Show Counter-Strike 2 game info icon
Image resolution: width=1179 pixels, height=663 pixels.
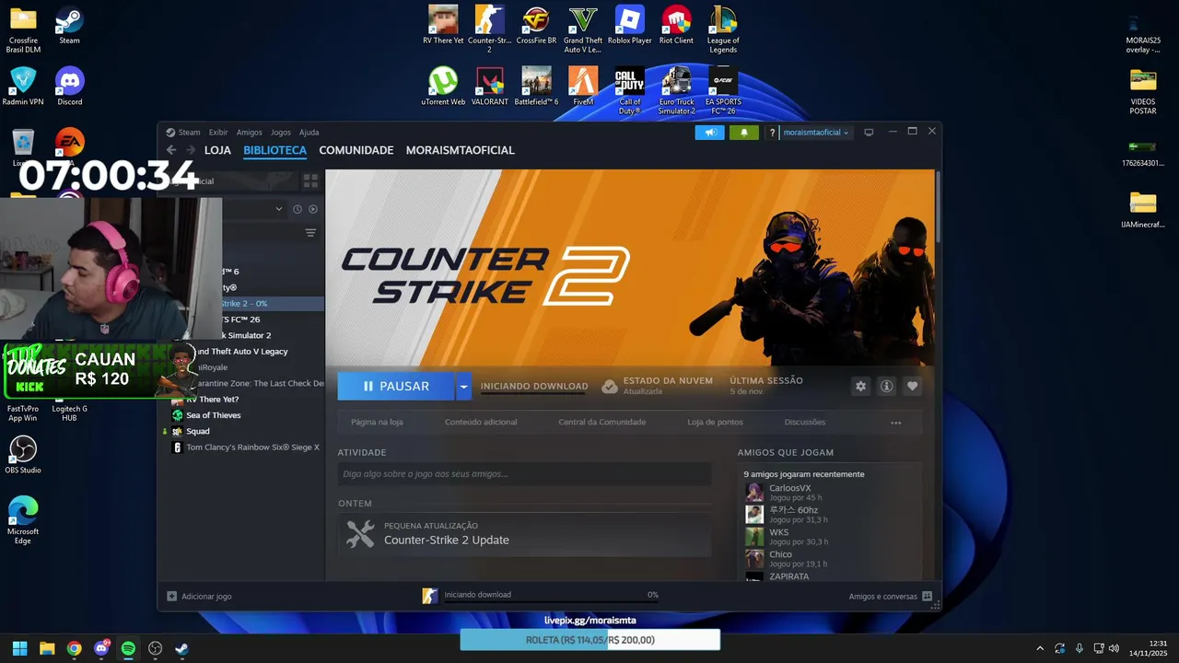(x=886, y=386)
